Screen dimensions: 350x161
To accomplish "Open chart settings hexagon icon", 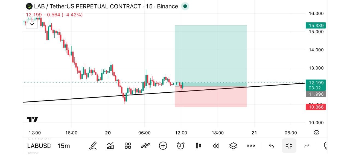I will (316, 133).
